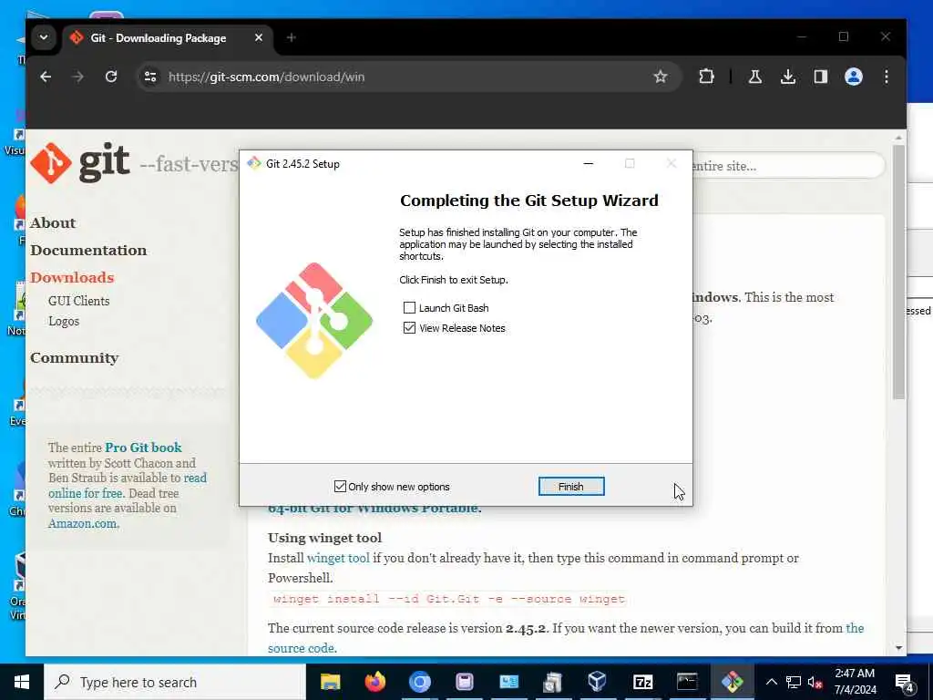Minimize the Git 2.45.2 Setup window
The image size is (933, 700).
click(588, 164)
